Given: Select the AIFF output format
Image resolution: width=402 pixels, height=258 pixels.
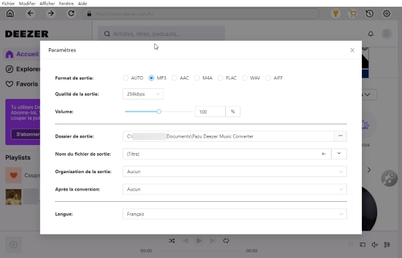Looking at the screenshot, I should 268,78.
